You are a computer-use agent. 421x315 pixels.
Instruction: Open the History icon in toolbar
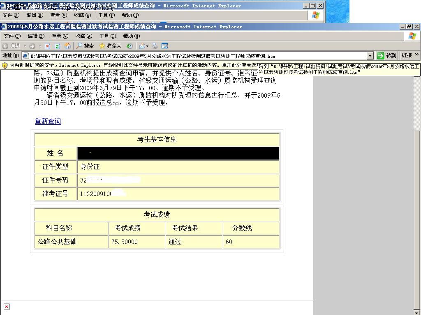click(130, 46)
